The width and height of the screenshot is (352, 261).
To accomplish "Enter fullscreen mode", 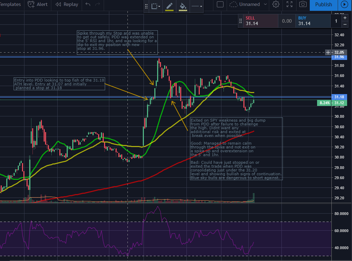I will point(289,5).
